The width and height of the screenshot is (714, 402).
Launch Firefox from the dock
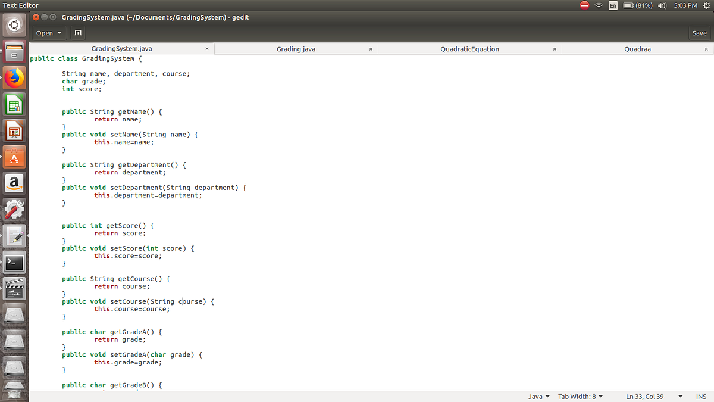(x=14, y=77)
